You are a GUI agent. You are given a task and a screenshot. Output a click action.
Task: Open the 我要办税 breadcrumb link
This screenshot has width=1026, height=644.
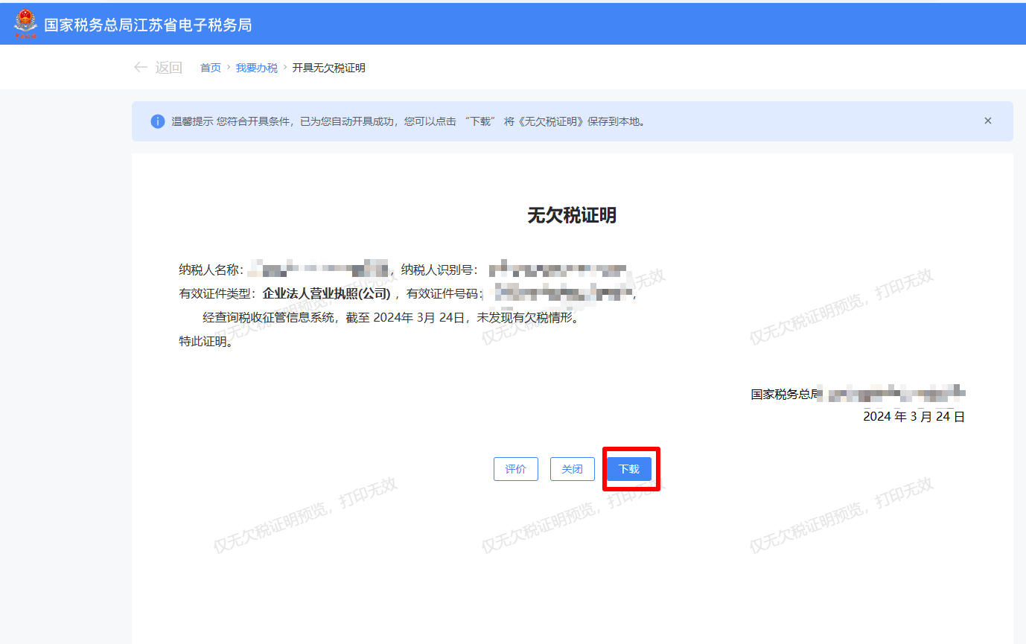(x=257, y=68)
